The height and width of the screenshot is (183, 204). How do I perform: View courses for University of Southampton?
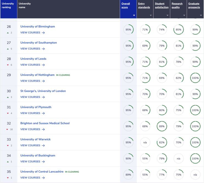32,49
